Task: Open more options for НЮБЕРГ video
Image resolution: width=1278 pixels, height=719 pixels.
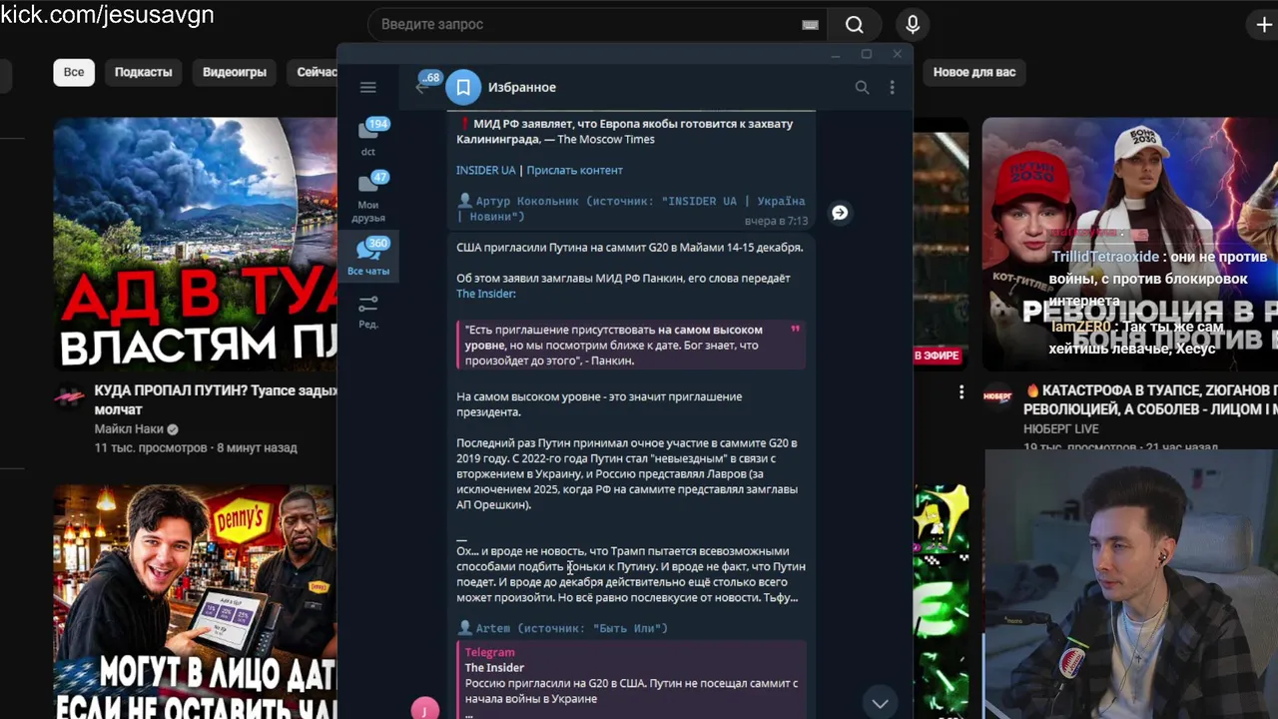Action: click(x=961, y=391)
